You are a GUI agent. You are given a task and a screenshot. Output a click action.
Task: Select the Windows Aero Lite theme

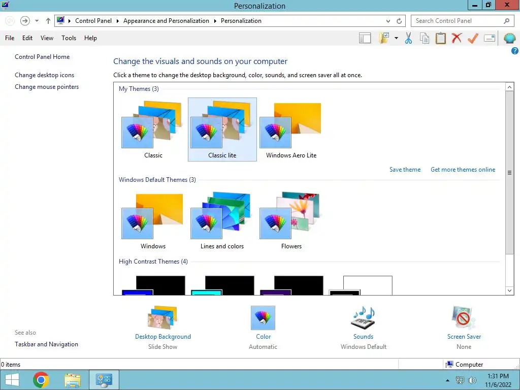pyautogui.click(x=291, y=129)
